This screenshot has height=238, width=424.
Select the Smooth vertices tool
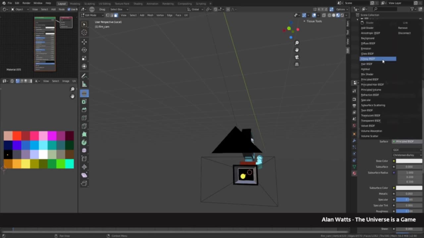(84, 150)
